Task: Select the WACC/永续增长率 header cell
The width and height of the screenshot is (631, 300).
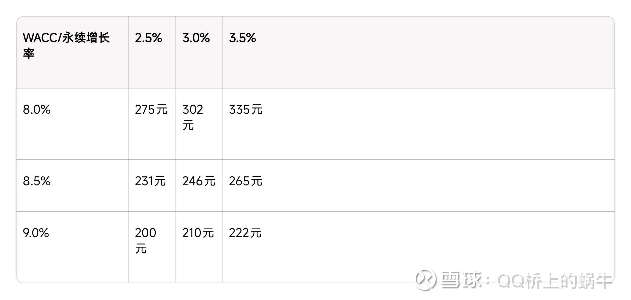Action: coord(66,45)
